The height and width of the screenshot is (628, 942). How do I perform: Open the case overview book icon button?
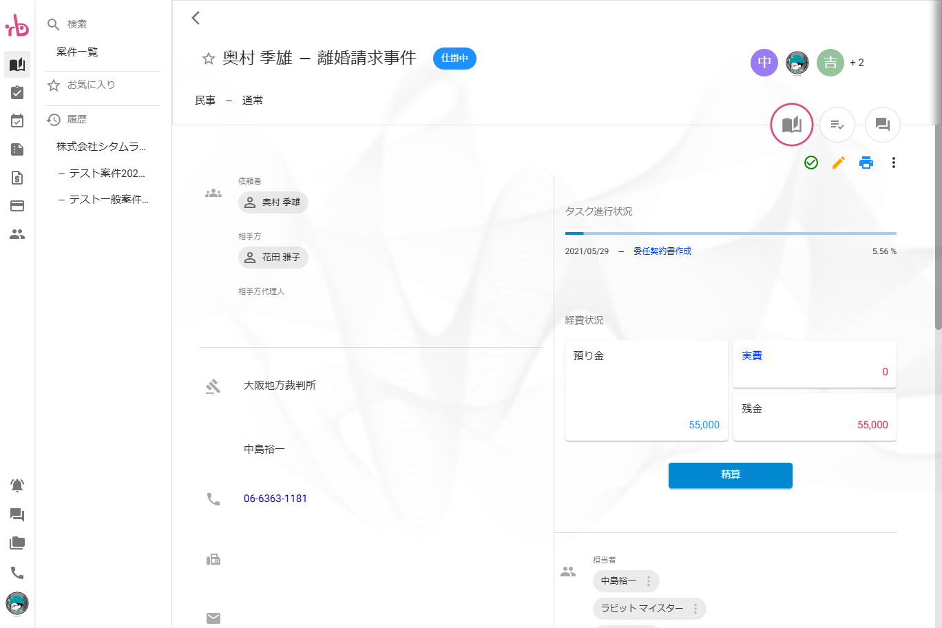coord(791,125)
